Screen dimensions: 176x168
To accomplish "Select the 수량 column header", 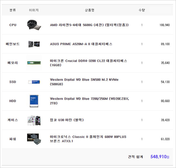I will pos(142,10).
